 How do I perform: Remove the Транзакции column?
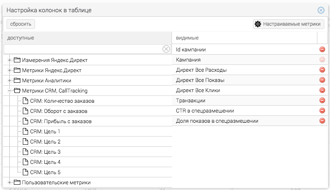(x=322, y=100)
